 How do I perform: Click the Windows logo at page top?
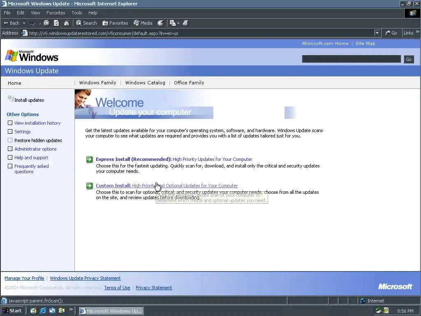(32, 56)
